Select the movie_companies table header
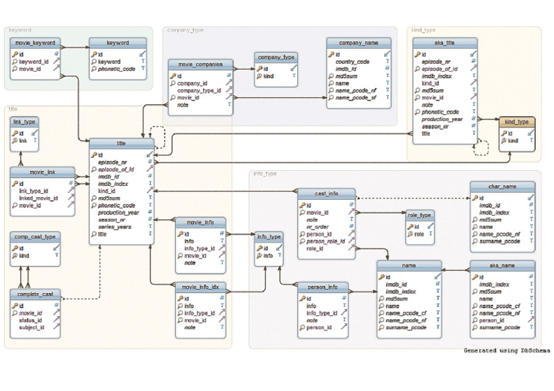 pos(200,64)
